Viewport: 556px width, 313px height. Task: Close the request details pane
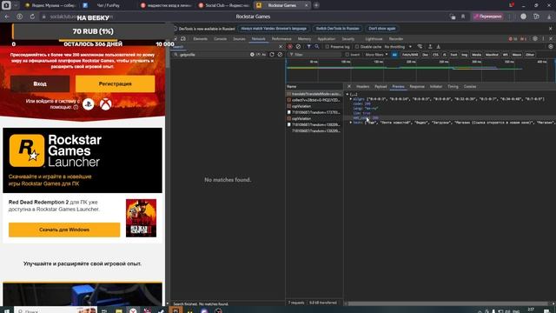tap(349, 86)
